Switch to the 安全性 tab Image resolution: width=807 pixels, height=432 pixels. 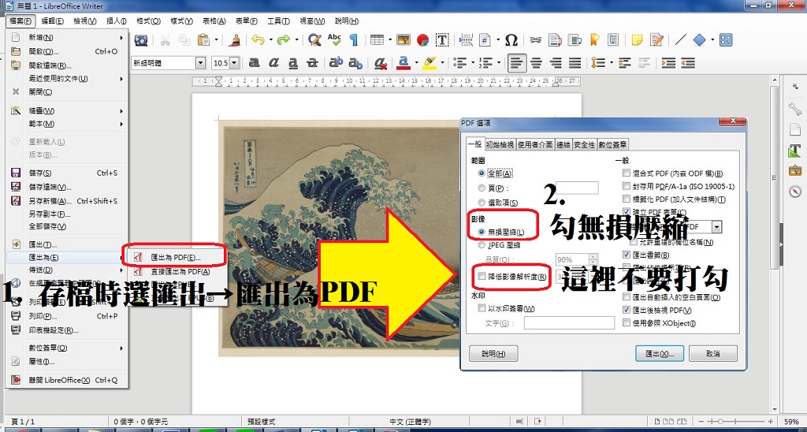coord(584,144)
